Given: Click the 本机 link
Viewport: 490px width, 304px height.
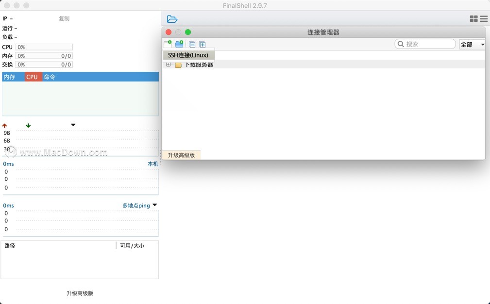Looking at the screenshot, I should click(153, 164).
